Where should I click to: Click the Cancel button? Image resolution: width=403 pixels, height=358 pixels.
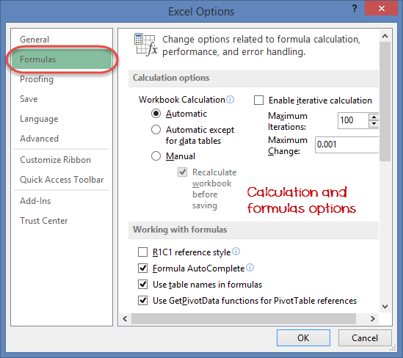[365, 337]
